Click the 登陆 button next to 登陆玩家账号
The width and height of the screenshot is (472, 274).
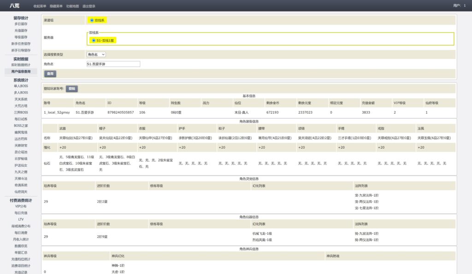(x=71, y=88)
